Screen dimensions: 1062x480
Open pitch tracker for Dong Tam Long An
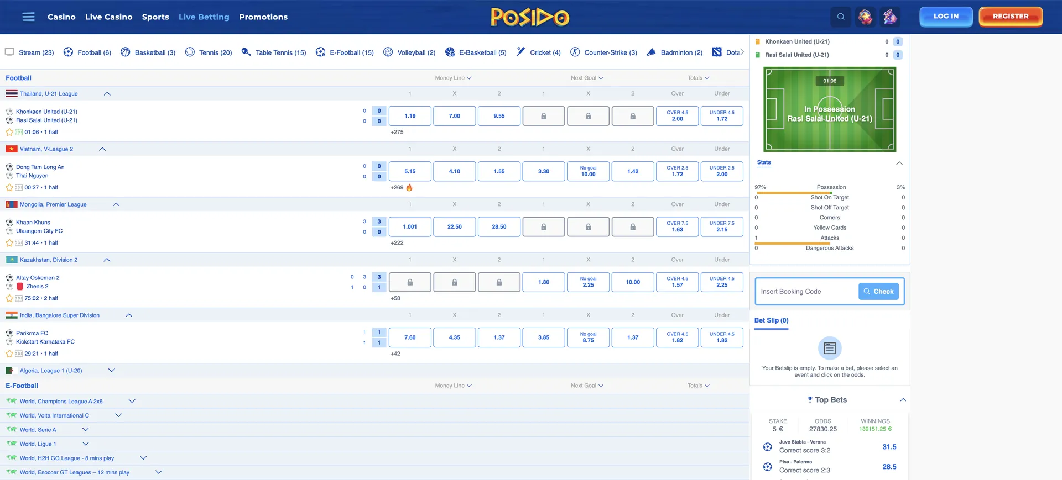point(19,187)
